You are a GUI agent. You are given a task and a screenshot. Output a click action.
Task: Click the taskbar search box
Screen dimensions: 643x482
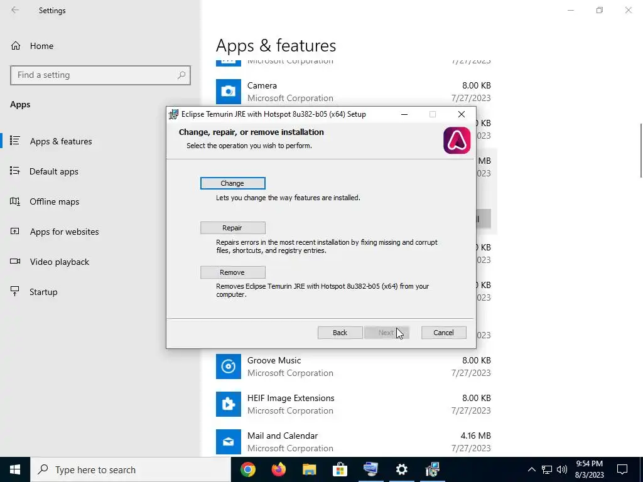point(131,469)
